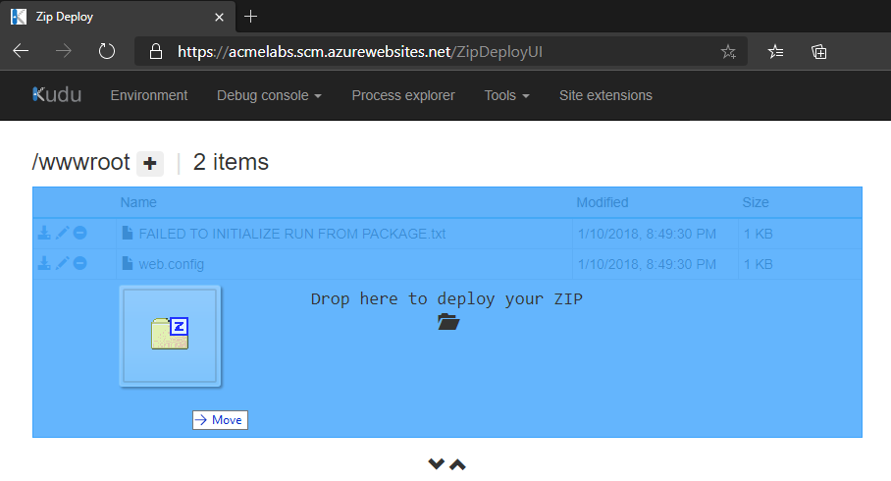Viewport: 891px width, 481px height.
Task: Click the open folder icon in drop area
Action: click(447, 322)
